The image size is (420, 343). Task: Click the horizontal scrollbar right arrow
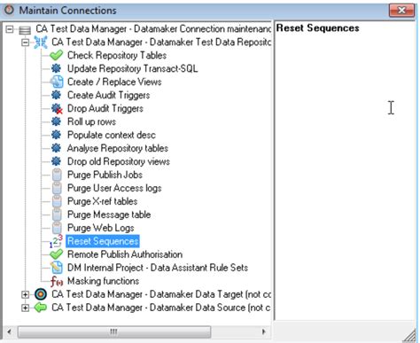263,331
